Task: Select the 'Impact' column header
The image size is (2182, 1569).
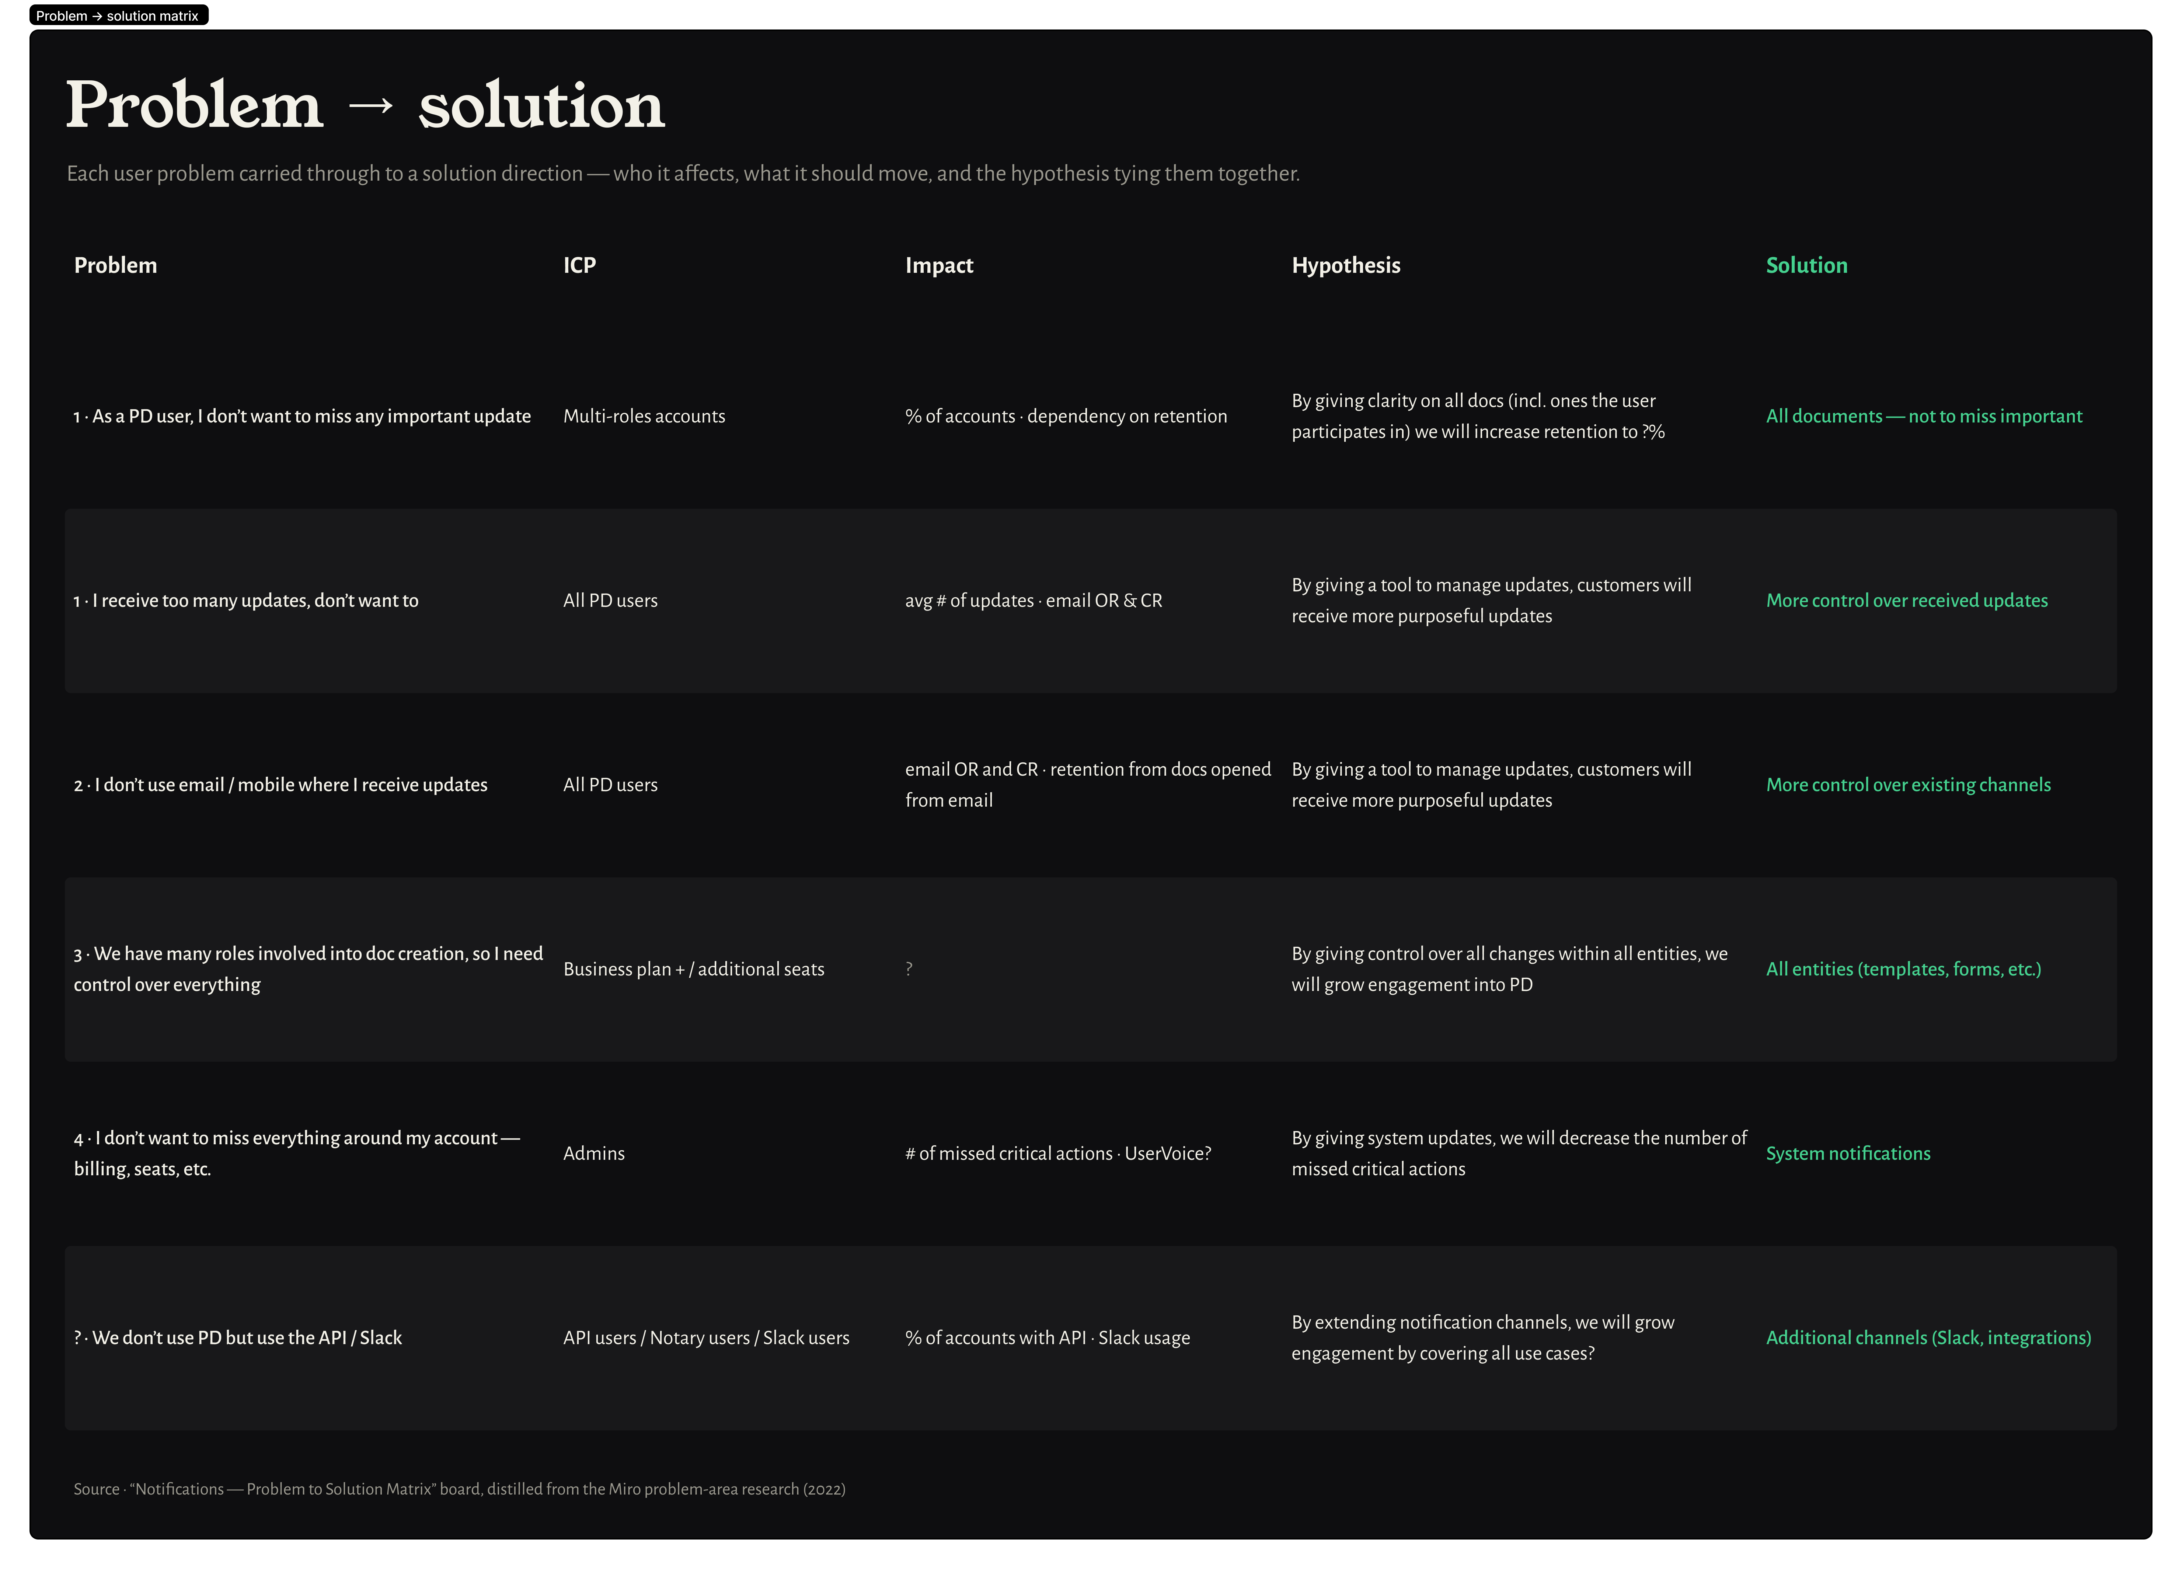Action: click(x=939, y=265)
